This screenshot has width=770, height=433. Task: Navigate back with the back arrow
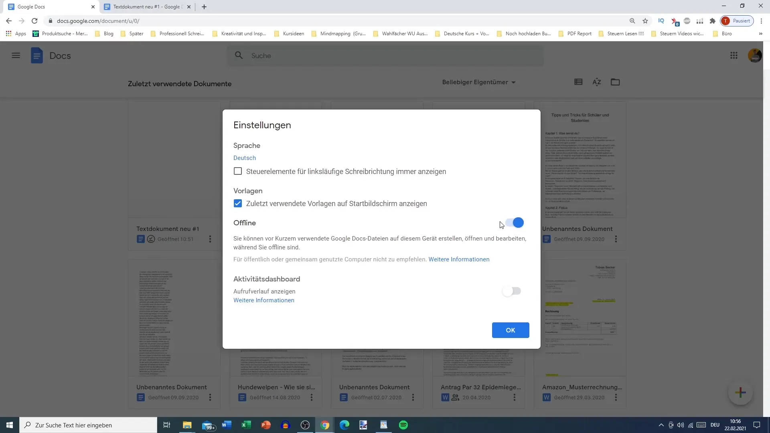pyautogui.click(x=9, y=21)
